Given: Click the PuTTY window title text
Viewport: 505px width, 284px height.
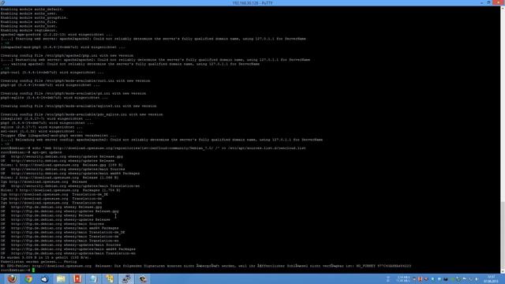Looking at the screenshot, I should coord(252,3).
